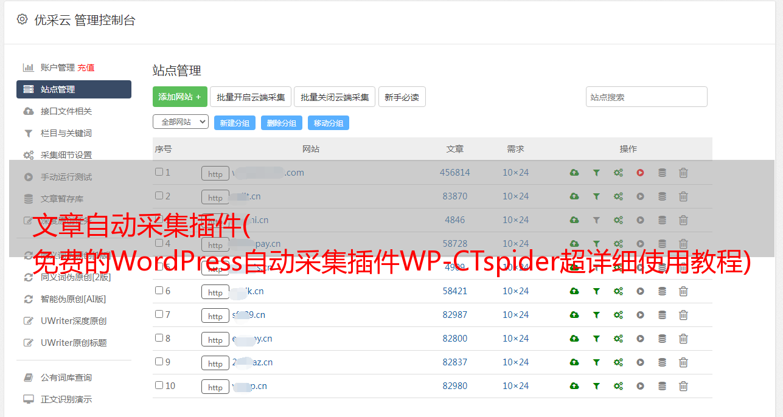Click the filter funnel icon in row 1
Image resolution: width=783 pixels, height=417 pixels.
tap(596, 173)
